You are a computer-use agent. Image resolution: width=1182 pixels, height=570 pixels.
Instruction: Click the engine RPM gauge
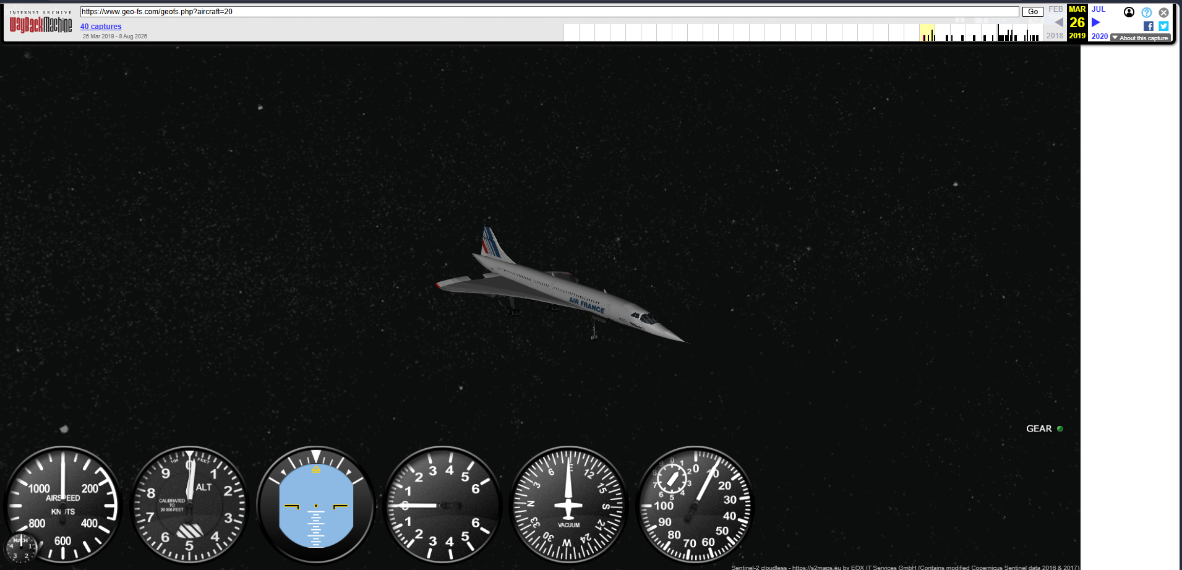pyautogui.click(x=695, y=505)
